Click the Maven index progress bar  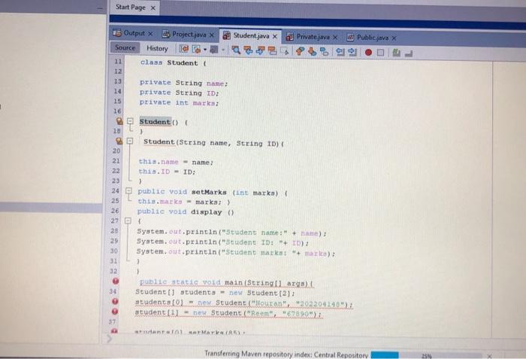426,355
